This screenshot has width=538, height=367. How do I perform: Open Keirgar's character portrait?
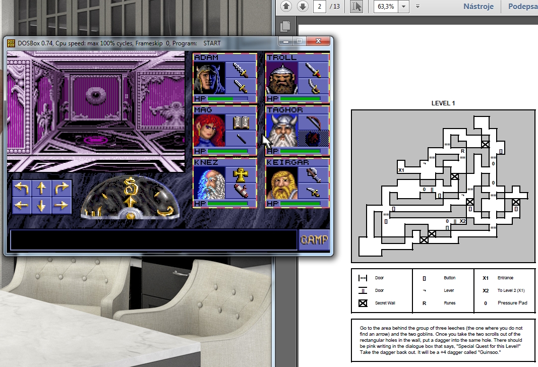[282, 183]
